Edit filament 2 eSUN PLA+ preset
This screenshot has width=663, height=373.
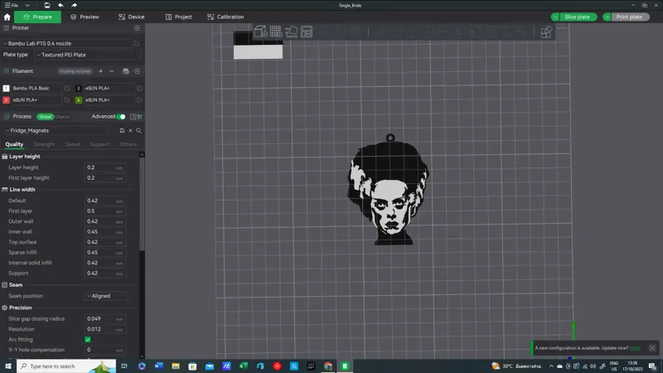click(x=139, y=88)
